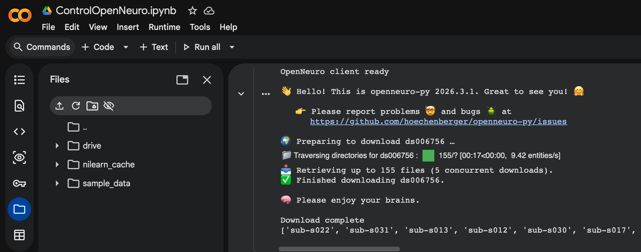
Task: Open the Tools menu
Action: point(200,27)
